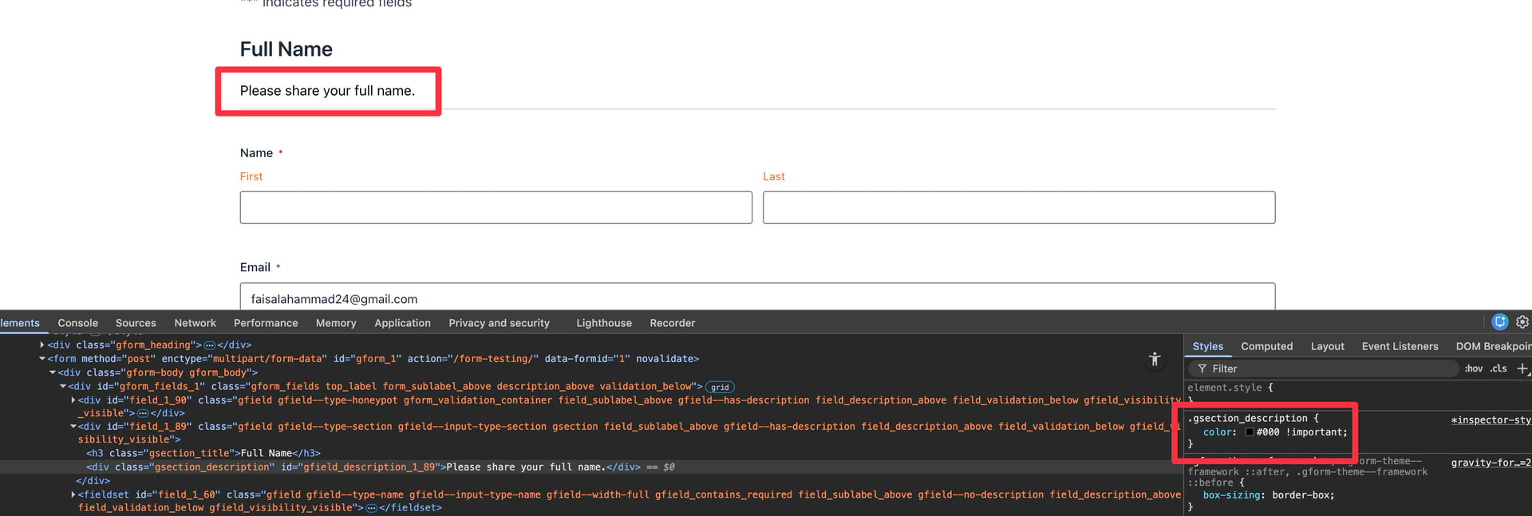
Task: Focus the Styles Filter box
Action: point(1324,368)
